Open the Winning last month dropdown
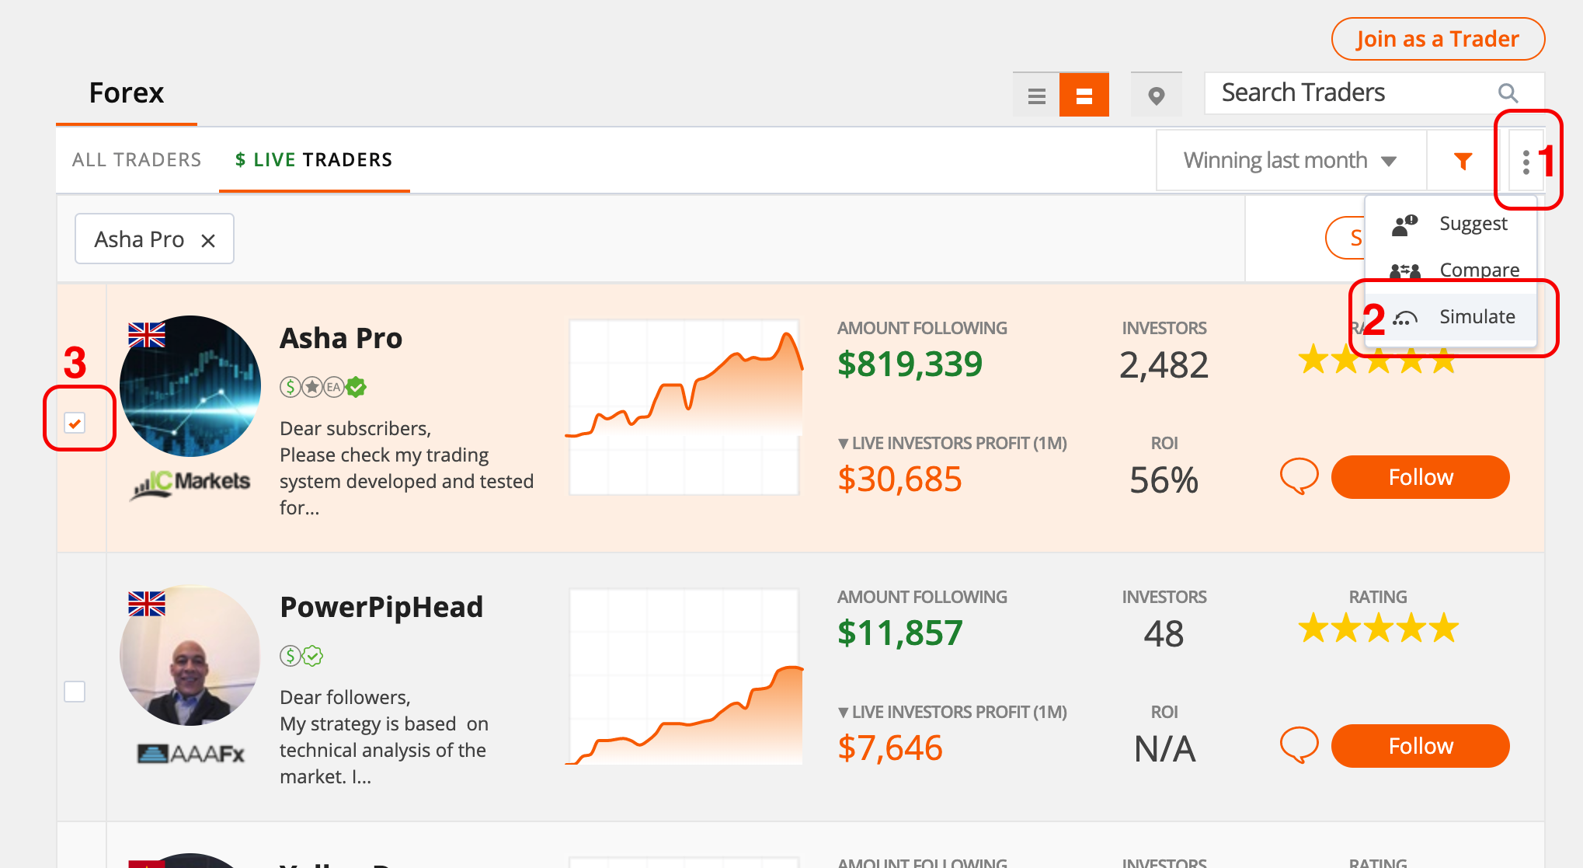 [x=1291, y=161]
